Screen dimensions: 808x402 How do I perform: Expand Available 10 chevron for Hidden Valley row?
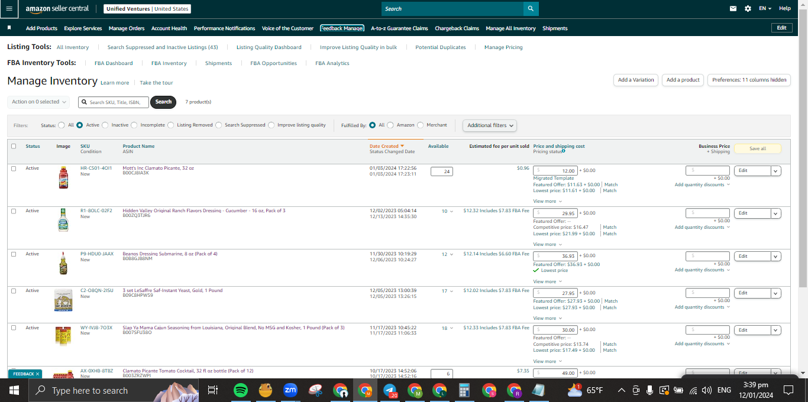tap(452, 211)
